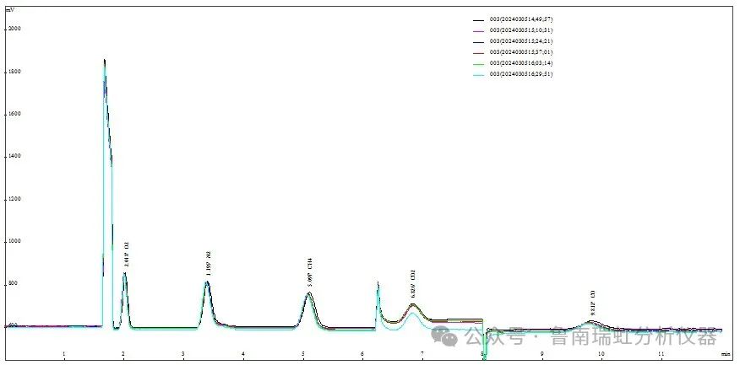Click the N2 peak label
Image resolution: width=740 pixels, height=365 pixels.
[x=209, y=260]
